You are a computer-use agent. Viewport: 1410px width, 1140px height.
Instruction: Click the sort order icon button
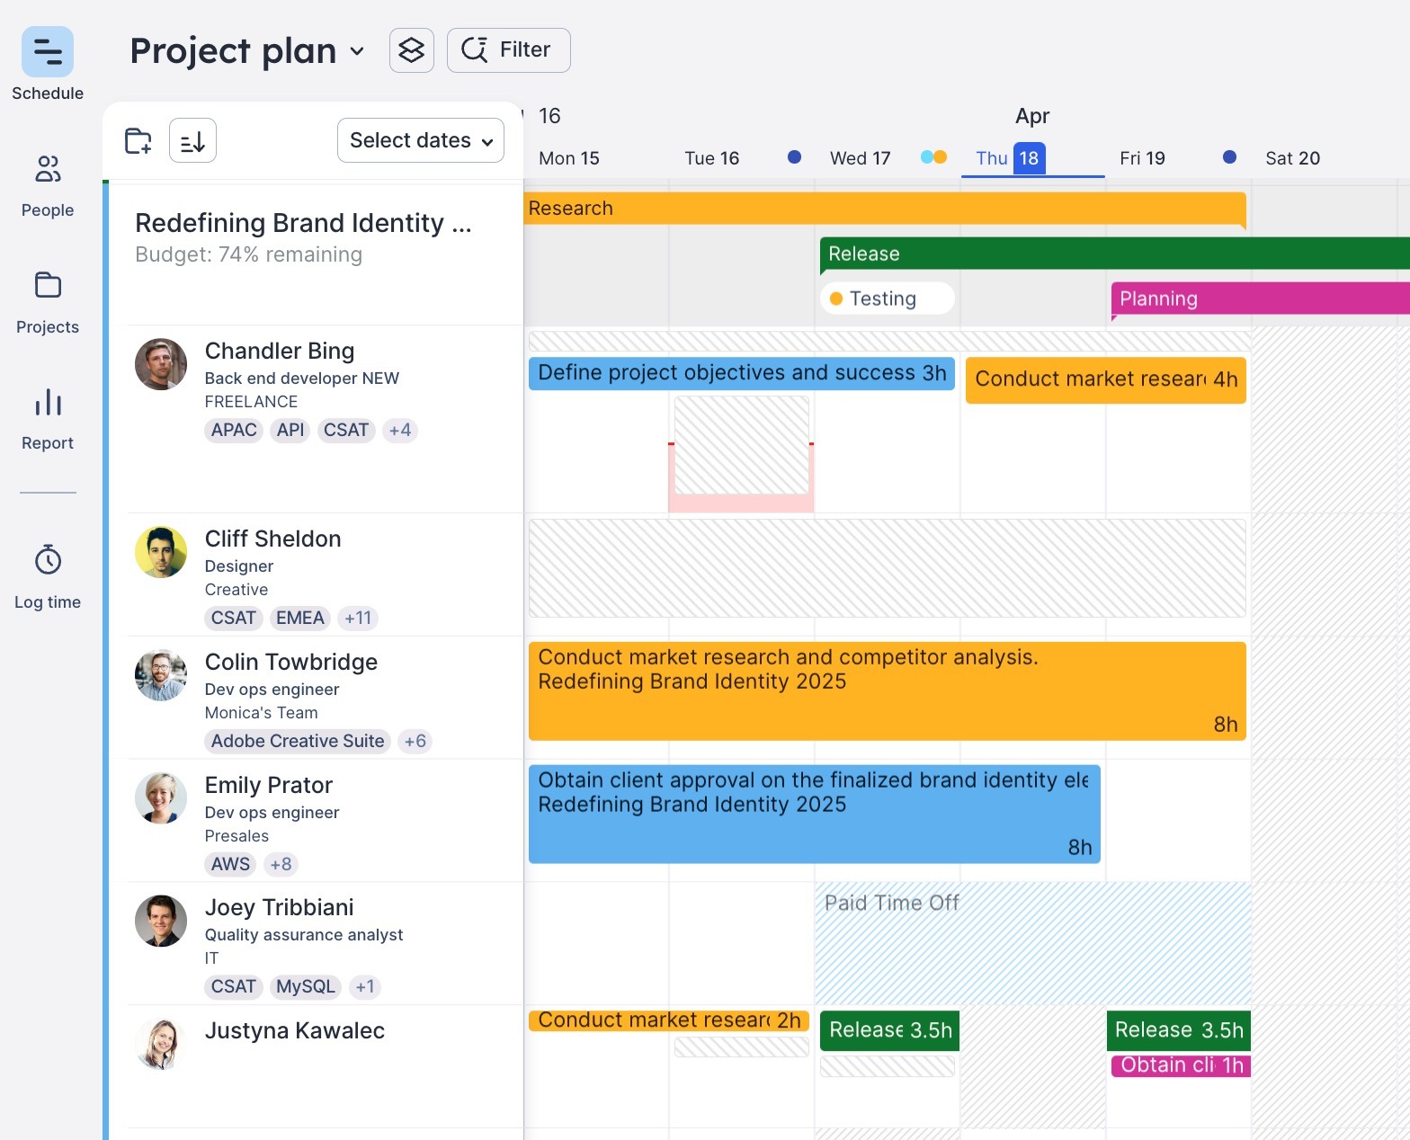pyautogui.click(x=192, y=141)
